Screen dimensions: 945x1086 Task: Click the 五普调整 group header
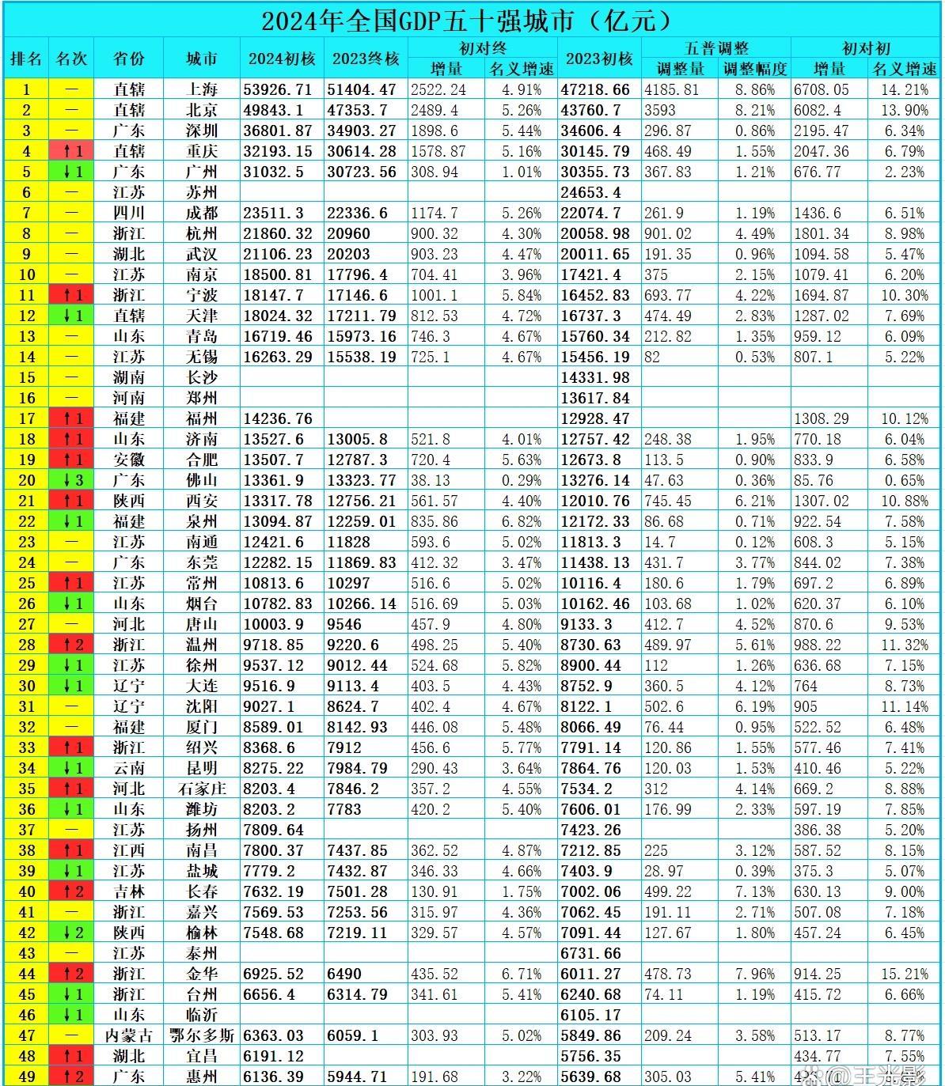[x=715, y=48]
